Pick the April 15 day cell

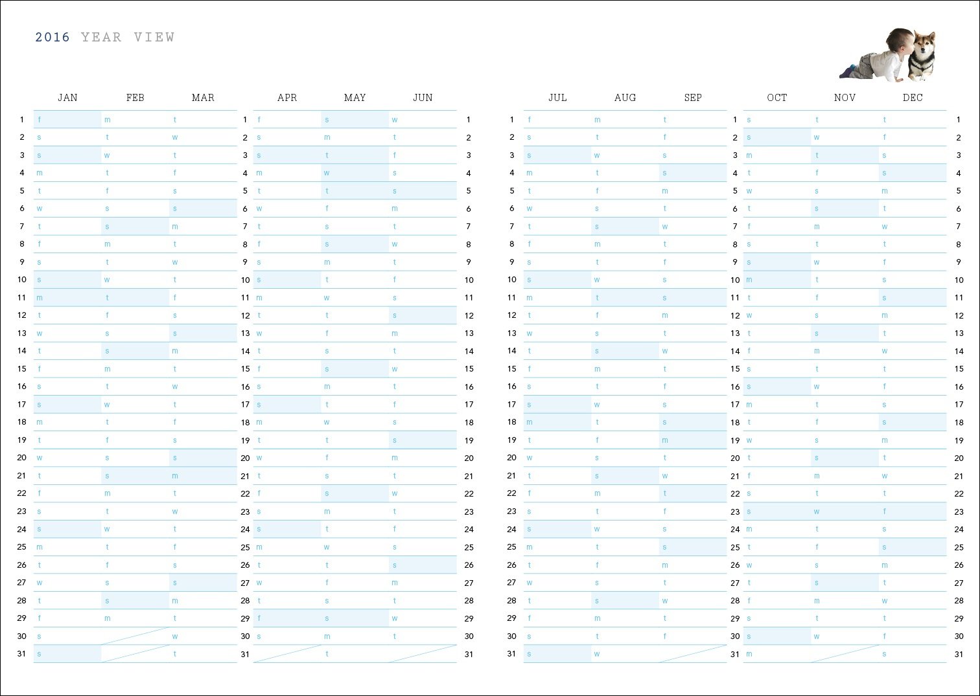(x=287, y=369)
